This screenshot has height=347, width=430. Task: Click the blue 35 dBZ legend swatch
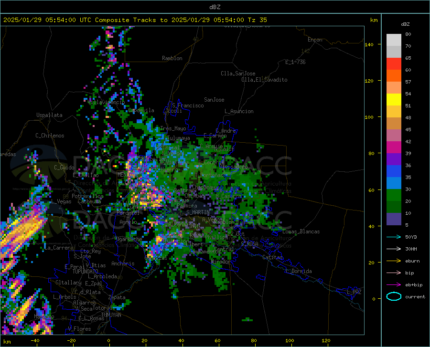click(x=394, y=171)
